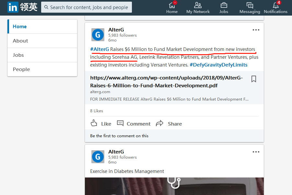Click '5,983 followers' on the Diabetes post
The image size is (292, 195).
tap(123, 157)
